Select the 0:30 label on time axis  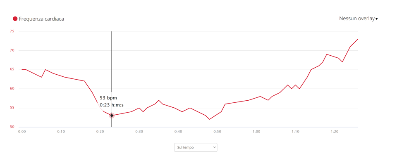139,132
